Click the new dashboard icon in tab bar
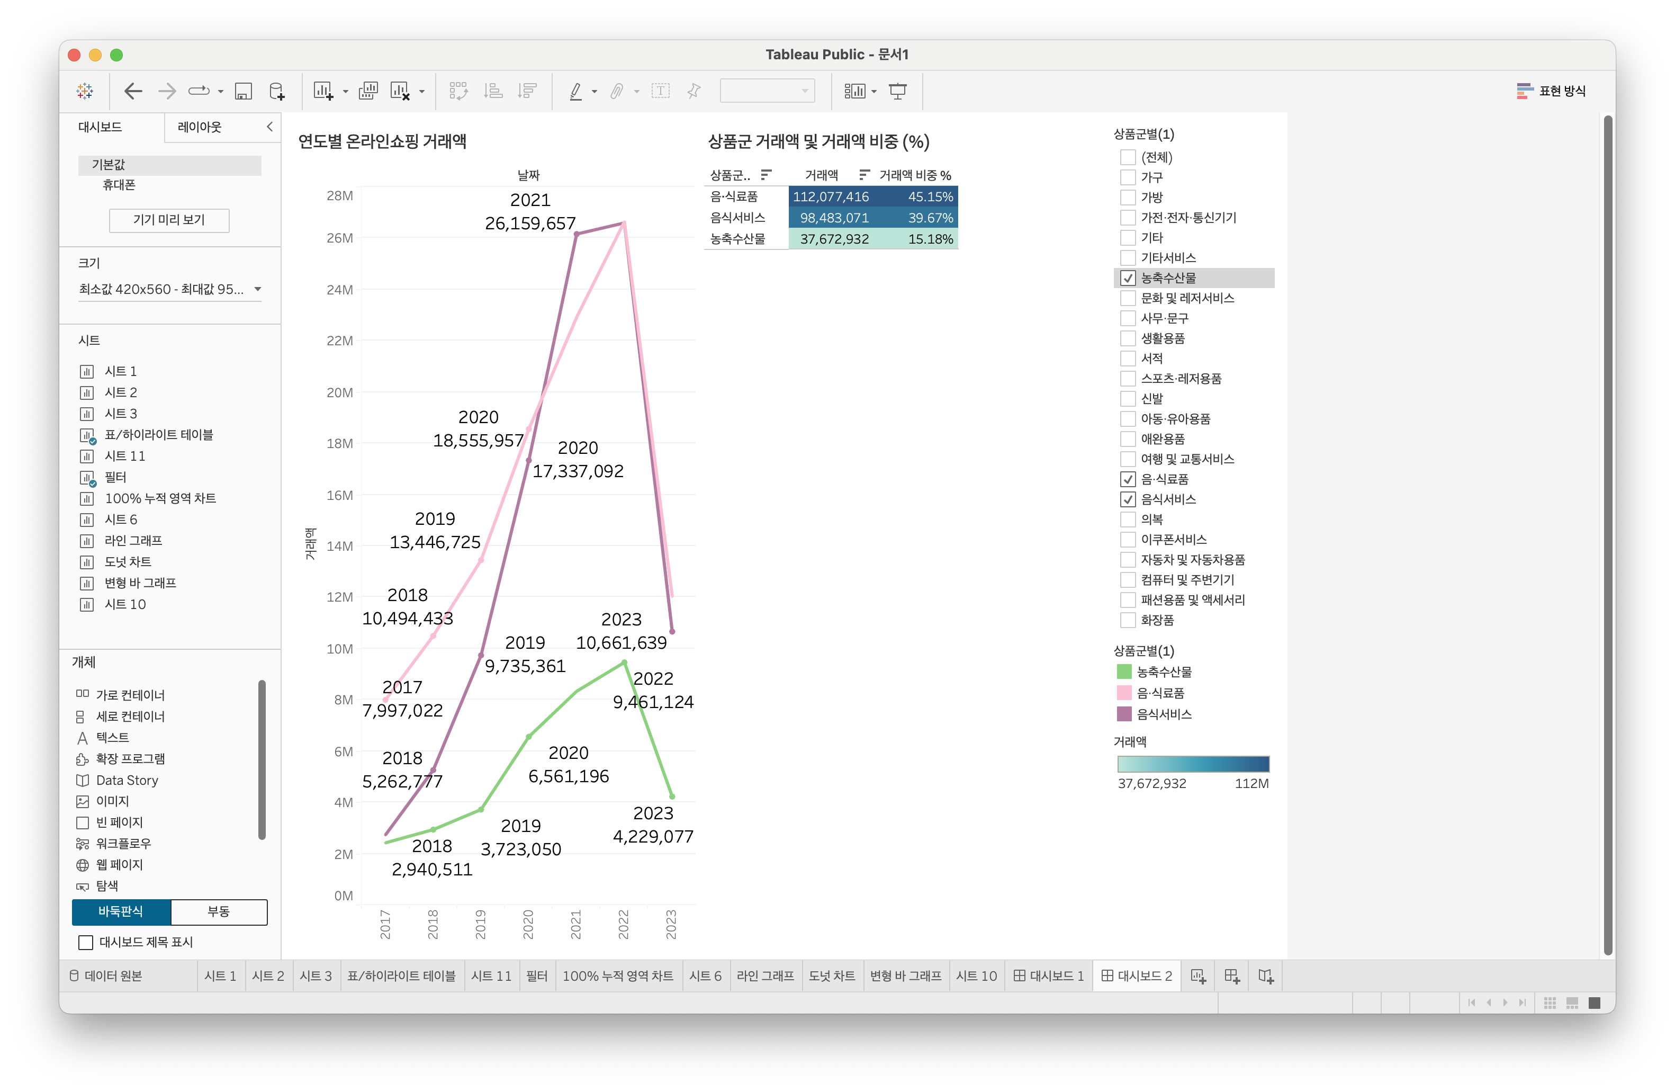Viewport: 1675px width, 1092px height. coord(1231,976)
